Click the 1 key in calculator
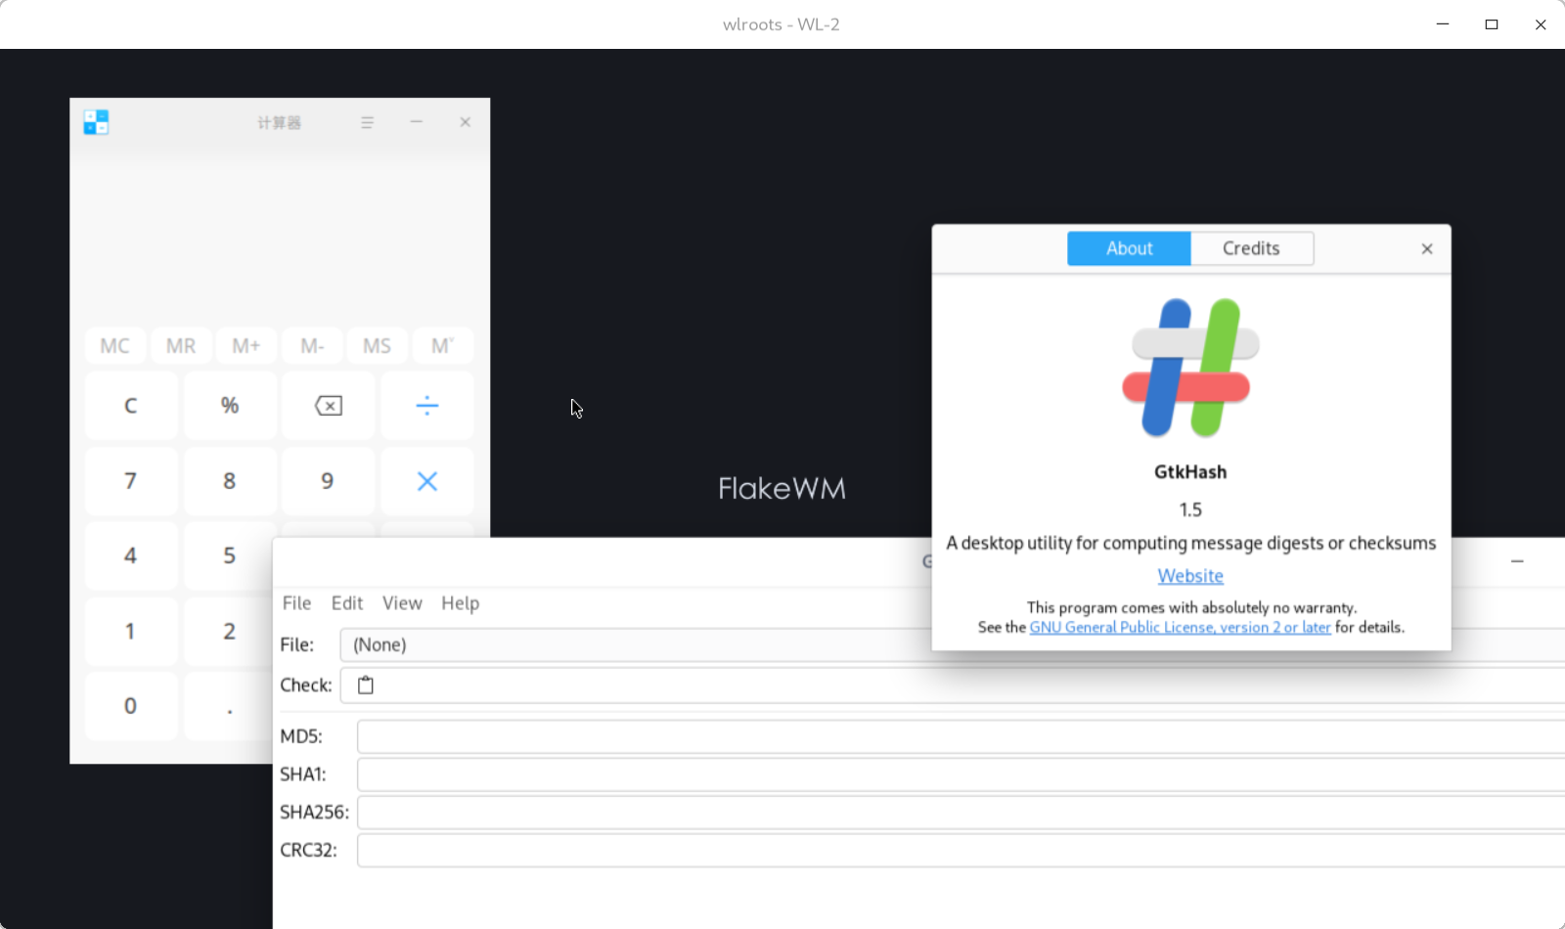The height and width of the screenshot is (929, 1565). point(131,631)
